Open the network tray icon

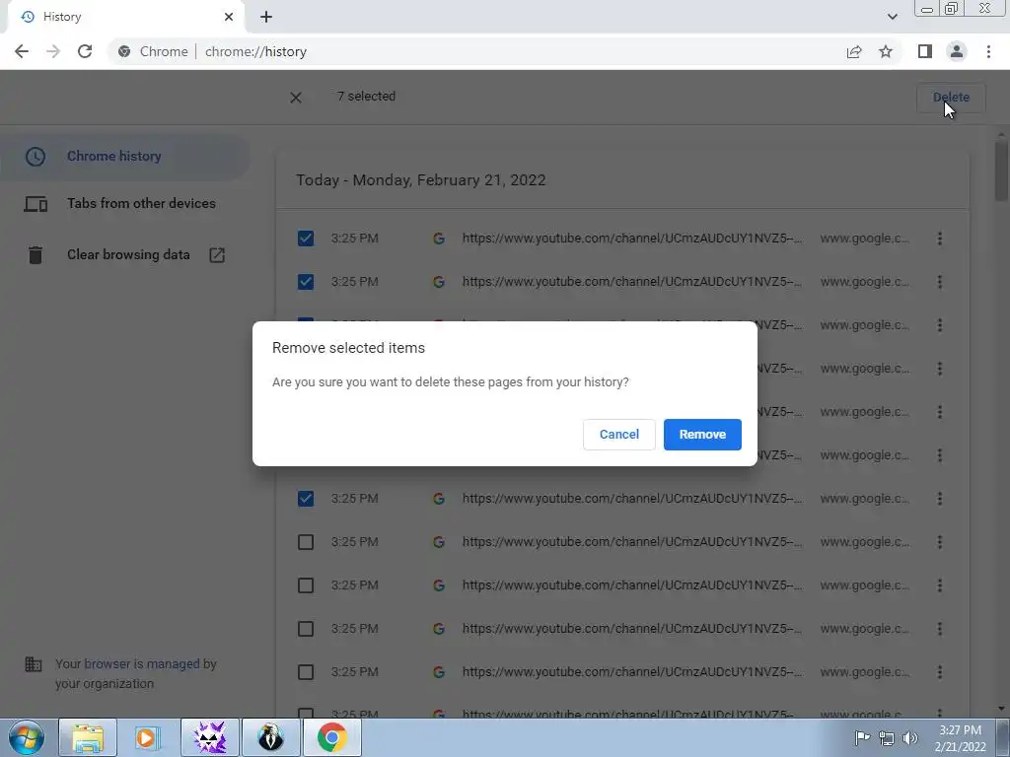887,738
